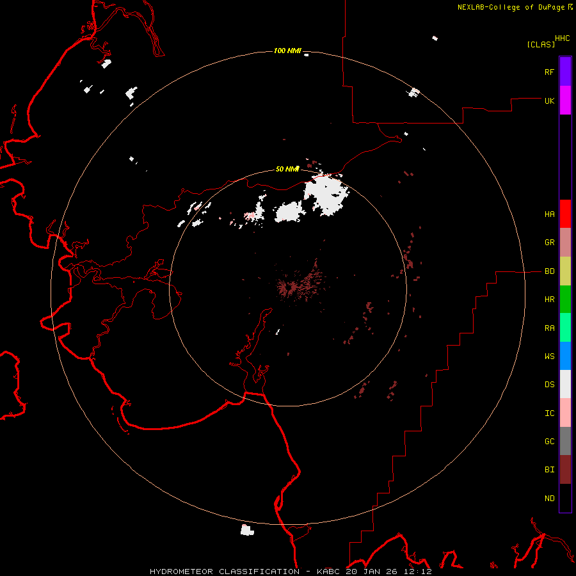The height and width of the screenshot is (576, 576).
Task: Click the biological scatter cluster at radar center
Action: coord(301,284)
